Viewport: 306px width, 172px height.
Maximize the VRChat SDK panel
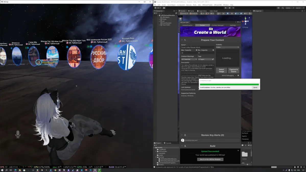[x=238, y=22]
